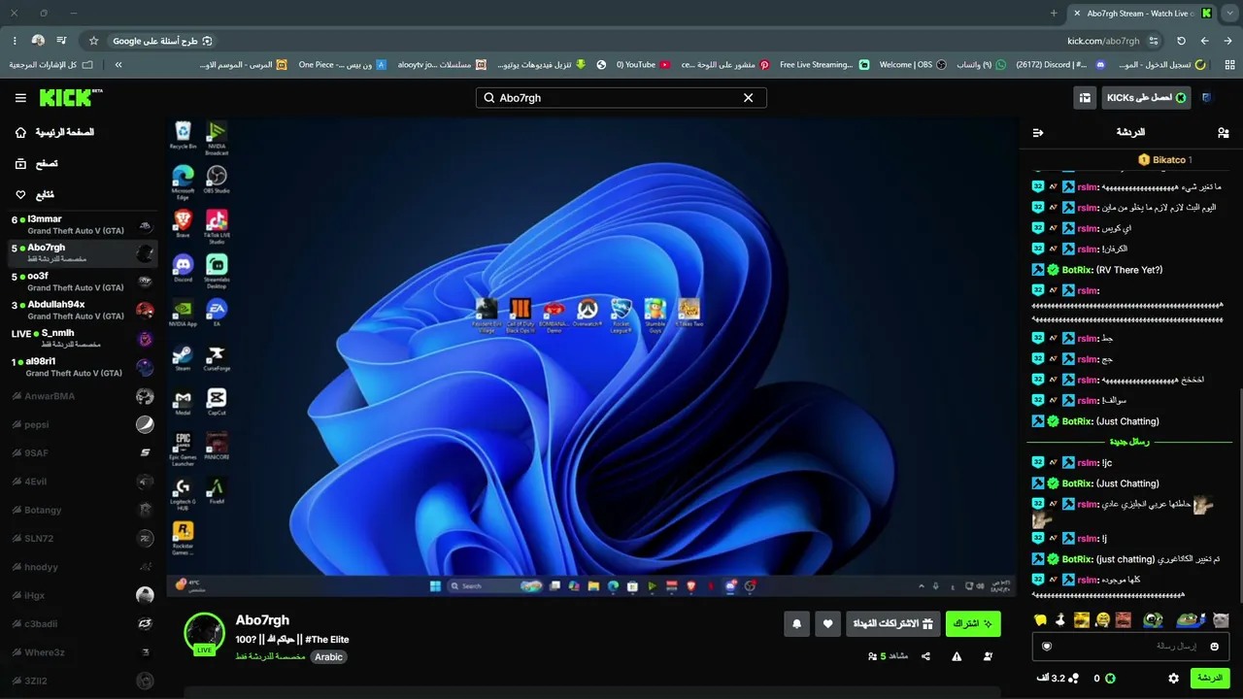
Task: Collapse the chat panel with arrow icon
Action: point(1038,132)
